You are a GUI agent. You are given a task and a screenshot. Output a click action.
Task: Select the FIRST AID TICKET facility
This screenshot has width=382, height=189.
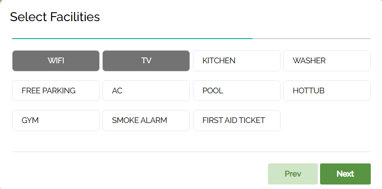237,120
